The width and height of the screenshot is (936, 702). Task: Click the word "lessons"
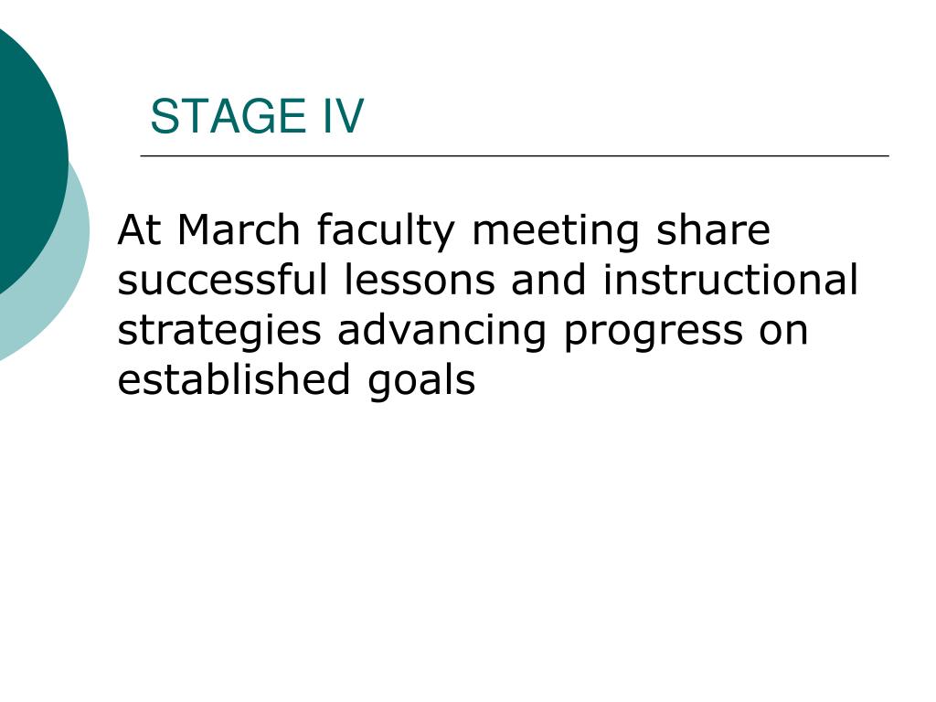[x=420, y=280]
